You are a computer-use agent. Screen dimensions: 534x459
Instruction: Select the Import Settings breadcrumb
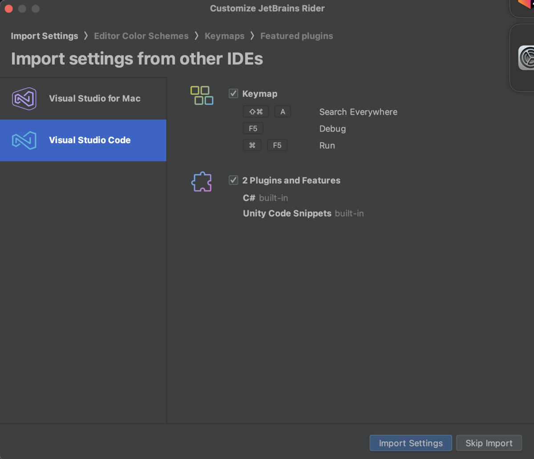(44, 36)
